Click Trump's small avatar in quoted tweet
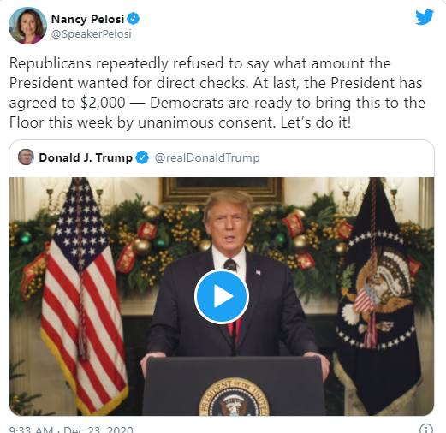The width and height of the screenshot is (446, 433). coord(26,157)
